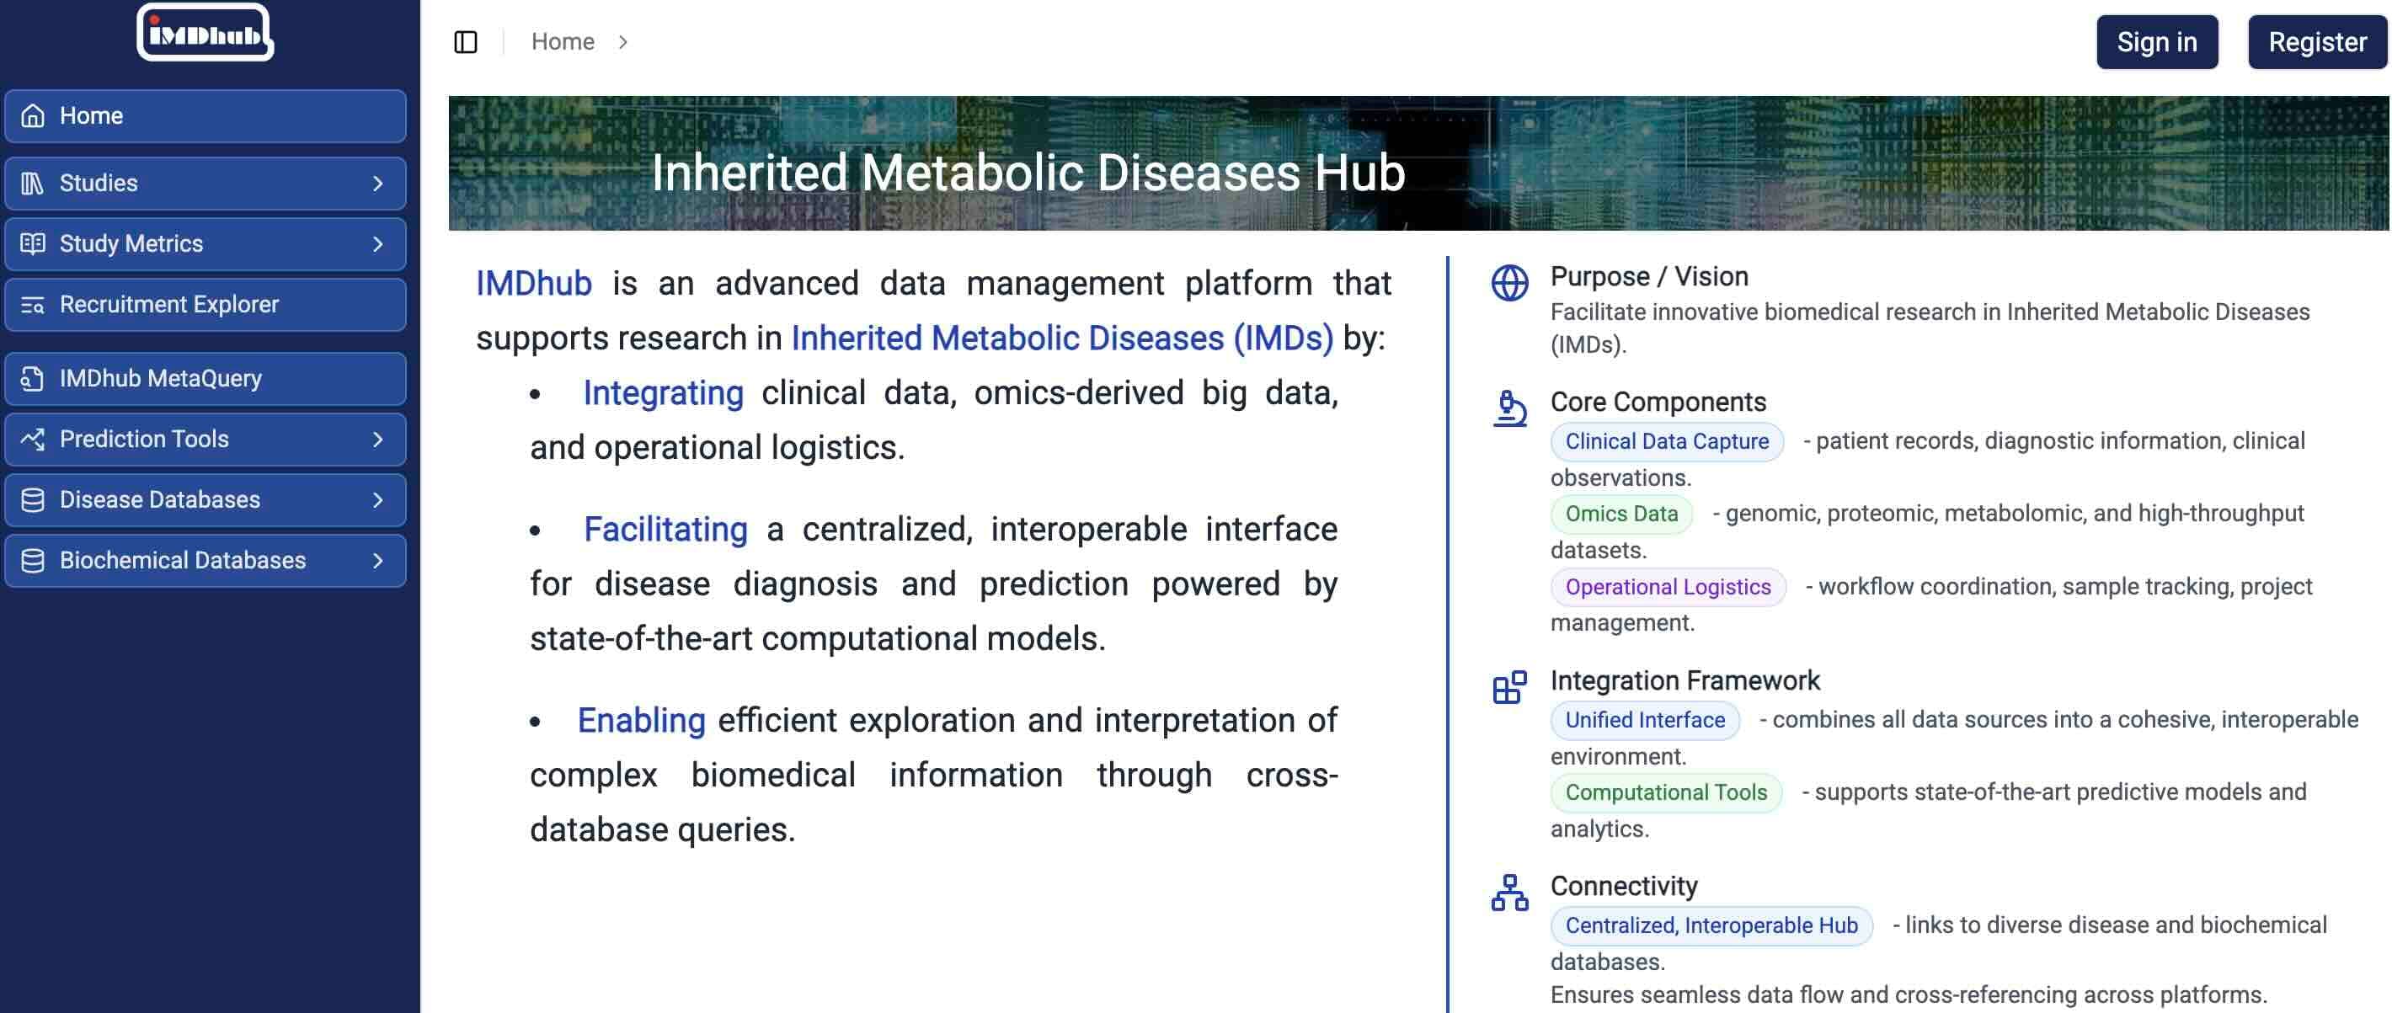Click the network icon beside Connectivity

point(1508,893)
